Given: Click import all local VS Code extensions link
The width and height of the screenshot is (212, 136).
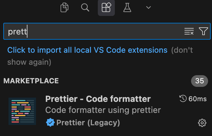Looking at the screenshot, I should tap(87, 50).
